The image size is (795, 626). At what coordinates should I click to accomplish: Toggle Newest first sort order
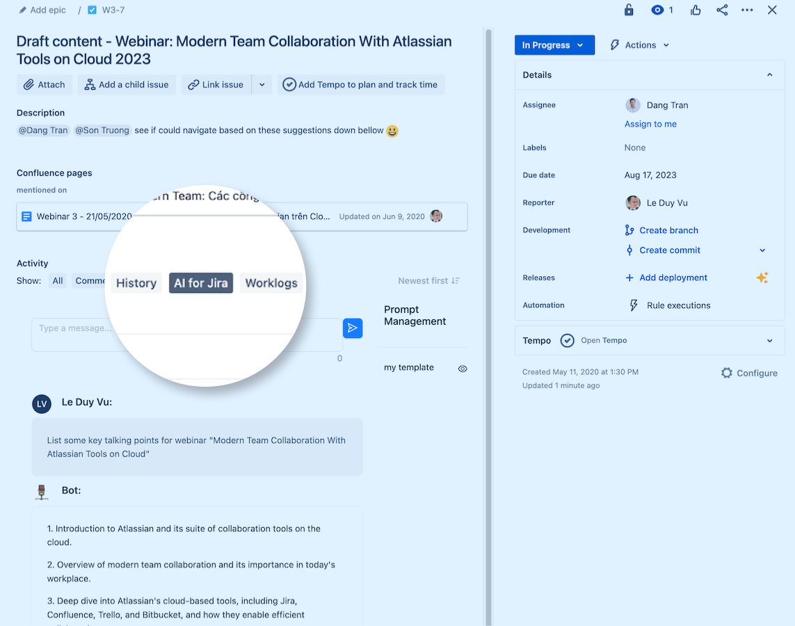point(428,281)
